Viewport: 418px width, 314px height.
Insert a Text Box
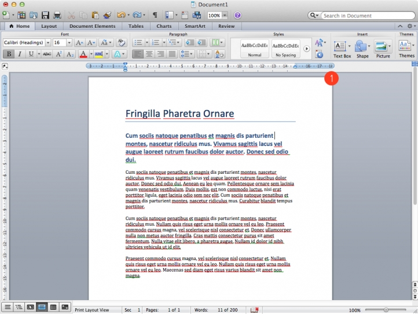tap(341, 49)
